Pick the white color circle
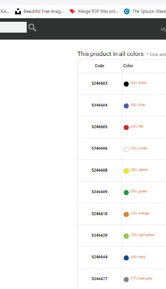The width and height of the screenshot is (166, 289). click(x=126, y=149)
